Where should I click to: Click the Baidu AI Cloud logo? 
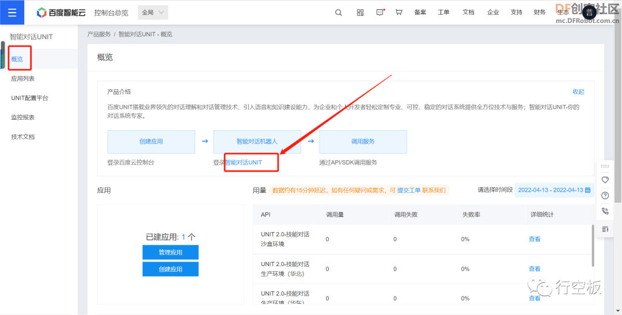click(60, 13)
